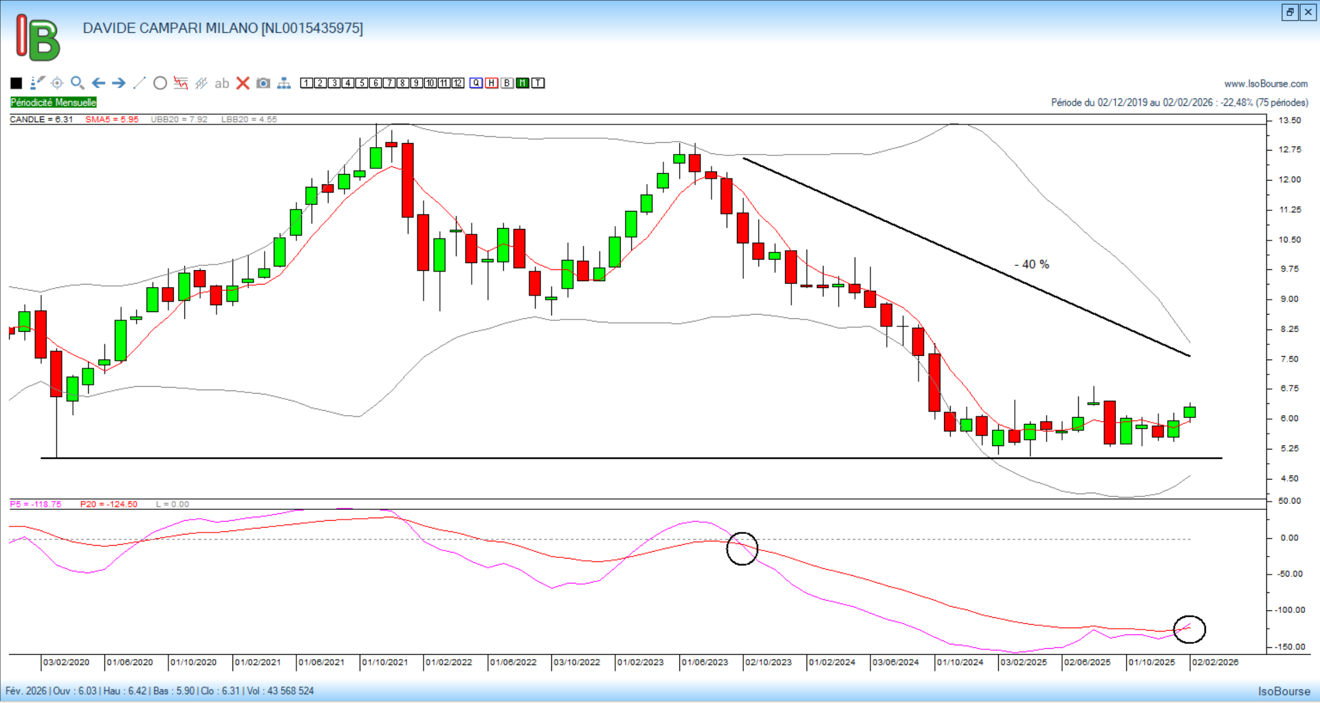
Task: Click the Périodicité Mensuelle label
Action: pos(54,102)
